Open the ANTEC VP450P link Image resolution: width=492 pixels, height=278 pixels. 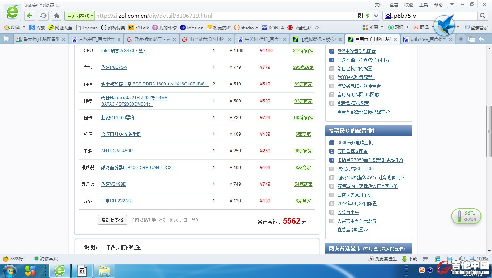tap(117, 151)
